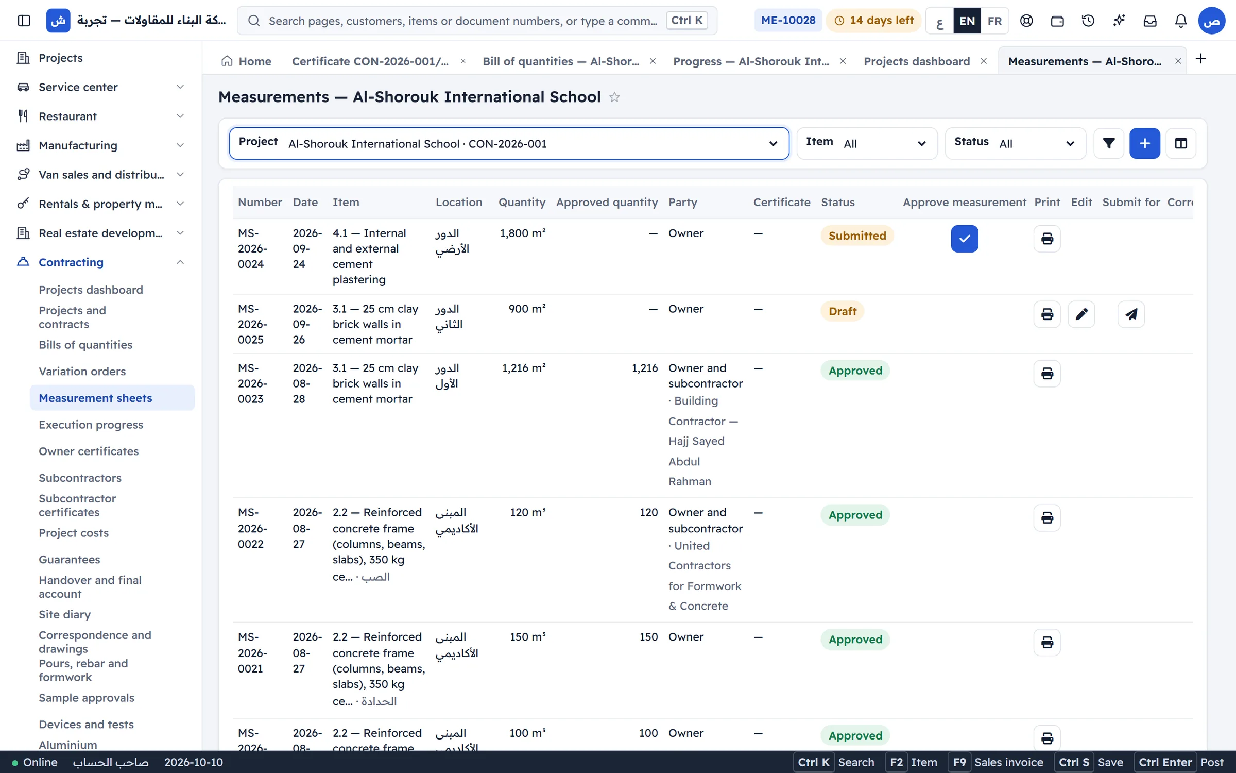Submit MS-2026-0025 for approval with the paper plane icon
The width and height of the screenshot is (1236, 773).
[1131, 314]
